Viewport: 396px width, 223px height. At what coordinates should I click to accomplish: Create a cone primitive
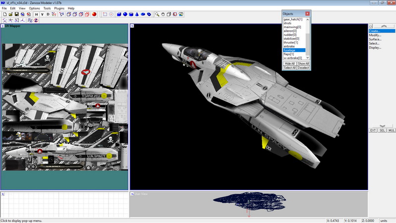137,14
